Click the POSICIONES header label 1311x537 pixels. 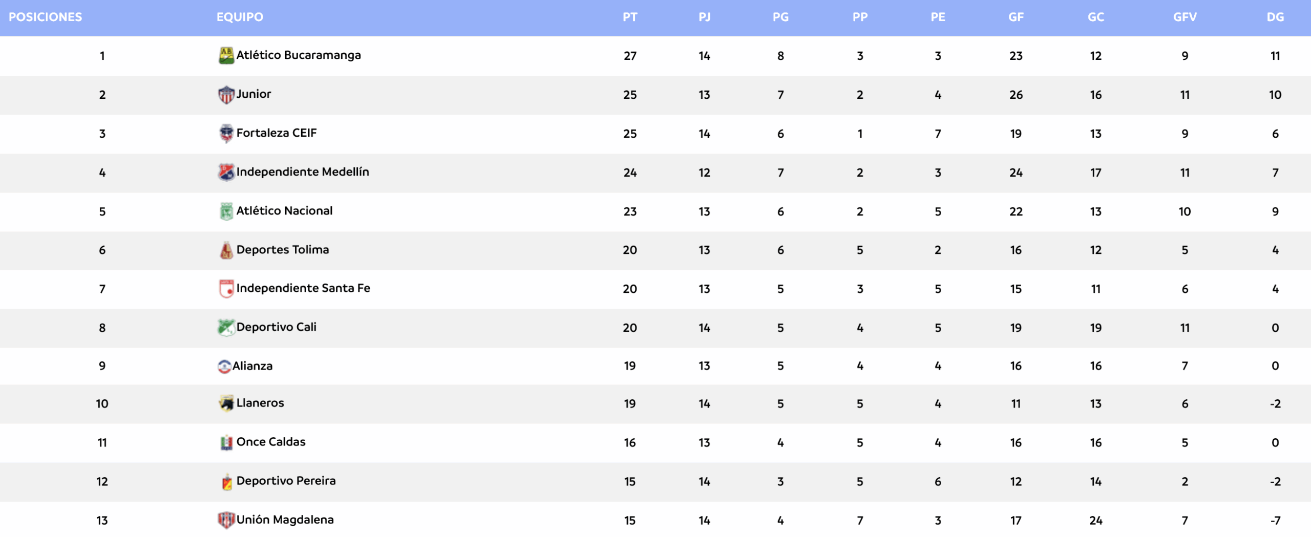45,17
